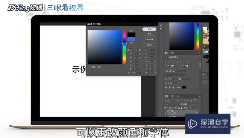Click the Color panel vertical hue strip

[198, 36]
